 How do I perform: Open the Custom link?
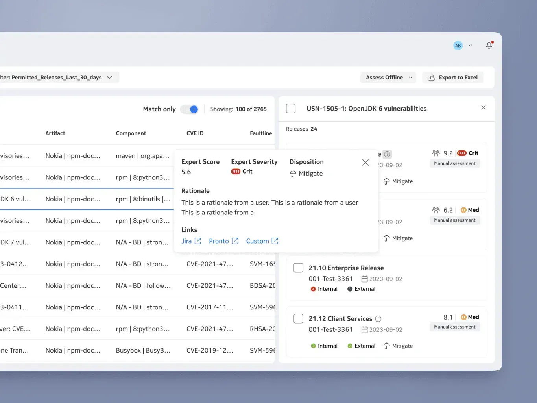point(257,241)
